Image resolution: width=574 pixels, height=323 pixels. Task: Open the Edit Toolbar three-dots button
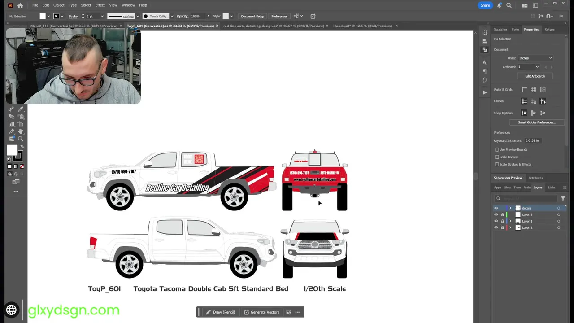(x=16, y=192)
